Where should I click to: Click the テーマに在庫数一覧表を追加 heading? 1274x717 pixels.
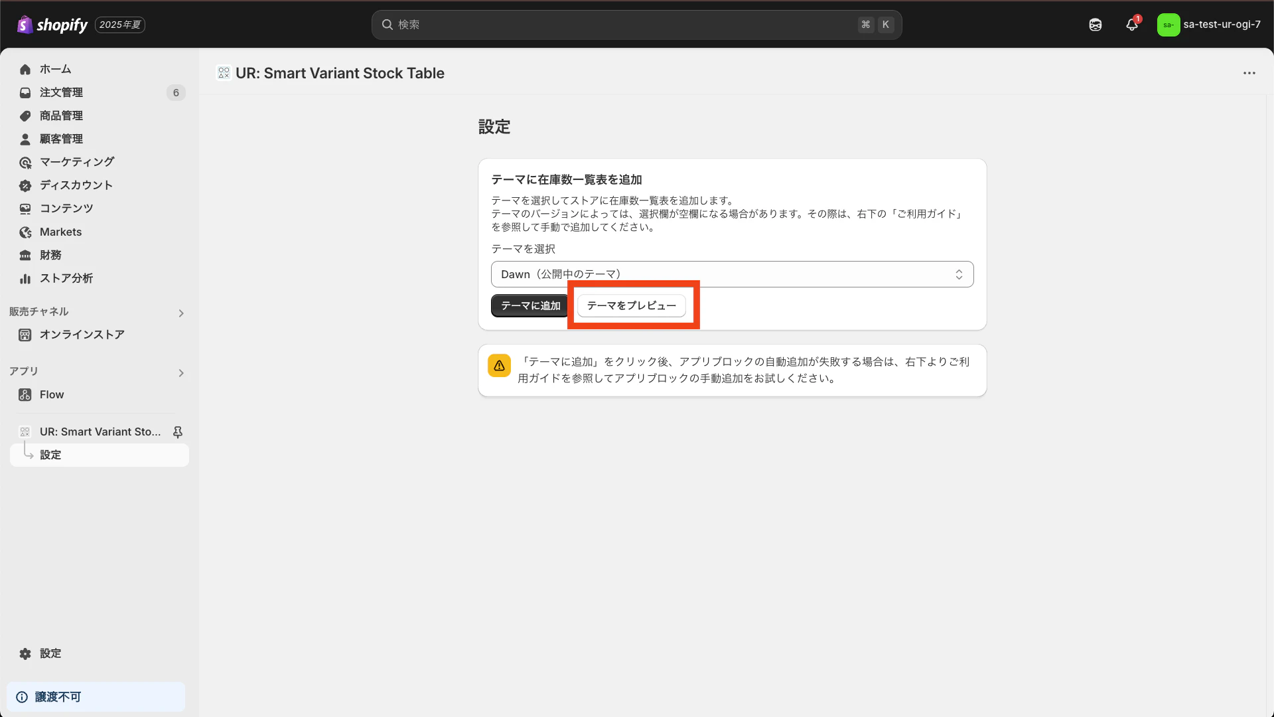coord(566,179)
